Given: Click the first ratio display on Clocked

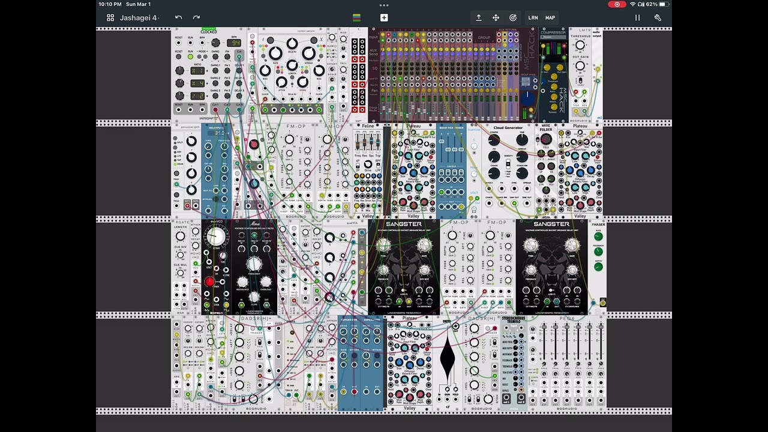Looking at the screenshot, I should tap(197, 70).
